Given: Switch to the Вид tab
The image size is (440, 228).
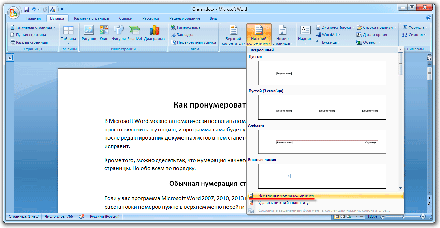Looking at the screenshot, I should [x=213, y=18].
